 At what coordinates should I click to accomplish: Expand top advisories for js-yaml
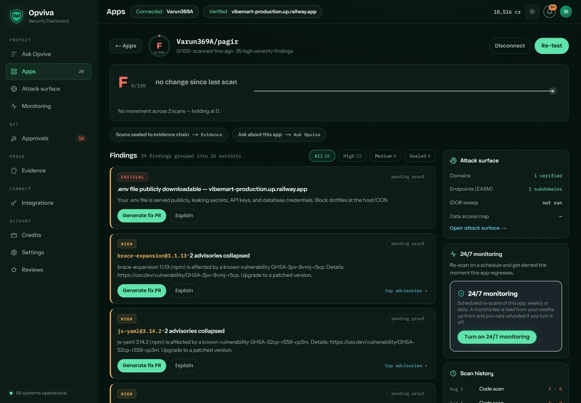click(406, 366)
